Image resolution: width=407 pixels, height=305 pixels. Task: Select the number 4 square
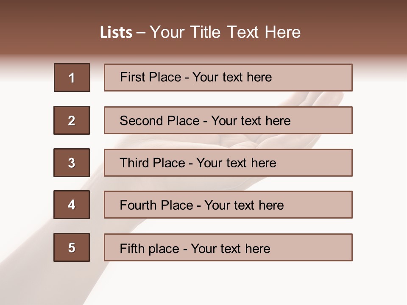coord(72,205)
